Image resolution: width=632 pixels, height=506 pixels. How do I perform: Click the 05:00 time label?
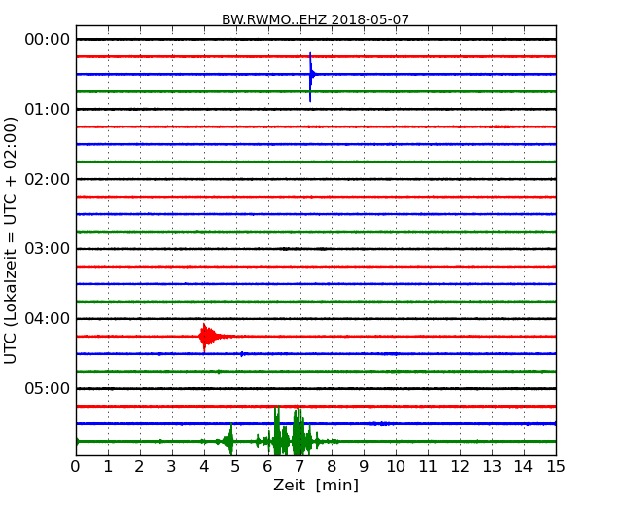[48, 388]
